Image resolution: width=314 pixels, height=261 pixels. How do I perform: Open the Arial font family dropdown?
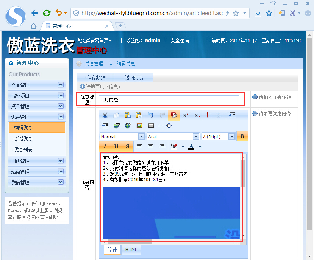pos(172,136)
